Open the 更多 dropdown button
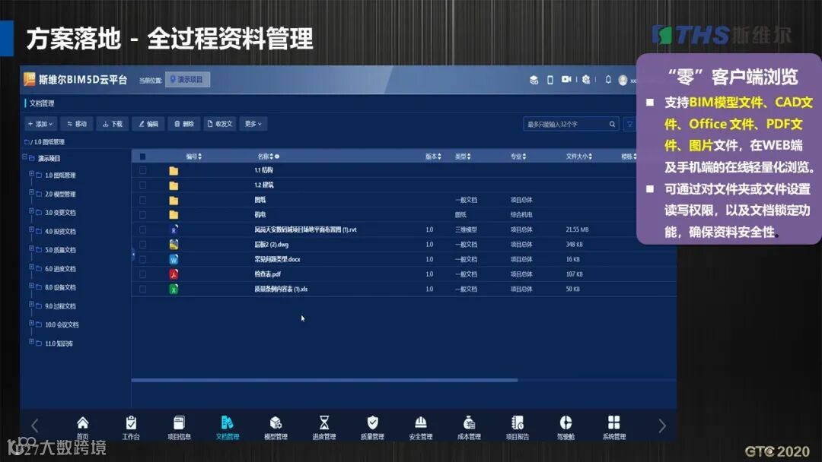 [253, 124]
